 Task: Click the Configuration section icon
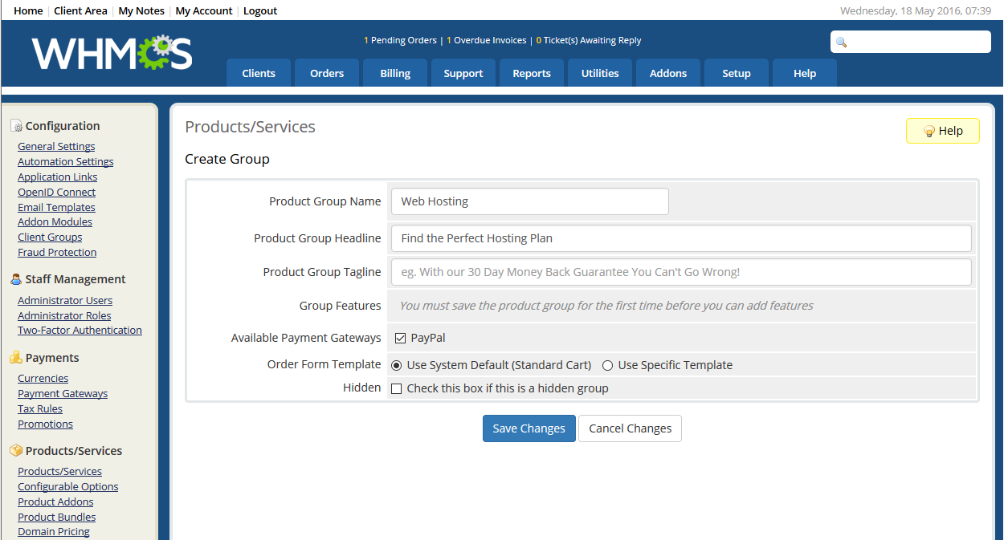tap(16, 126)
